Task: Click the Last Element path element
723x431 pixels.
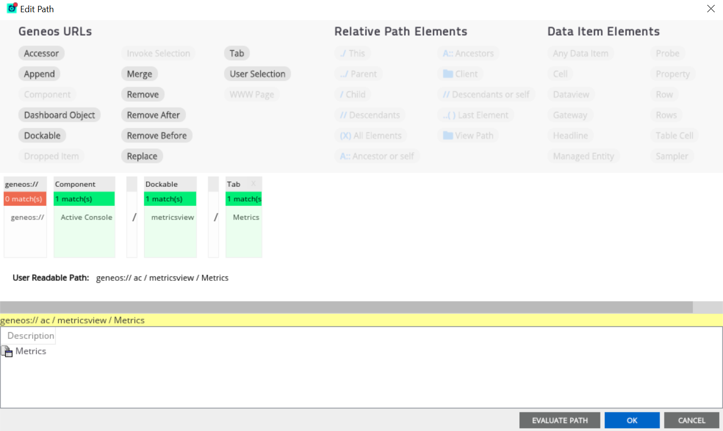Action: [476, 115]
